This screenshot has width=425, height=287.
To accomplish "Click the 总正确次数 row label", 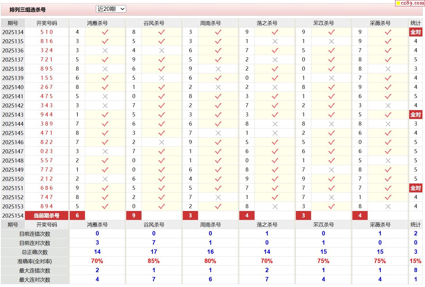I will pyautogui.click(x=35, y=252).
